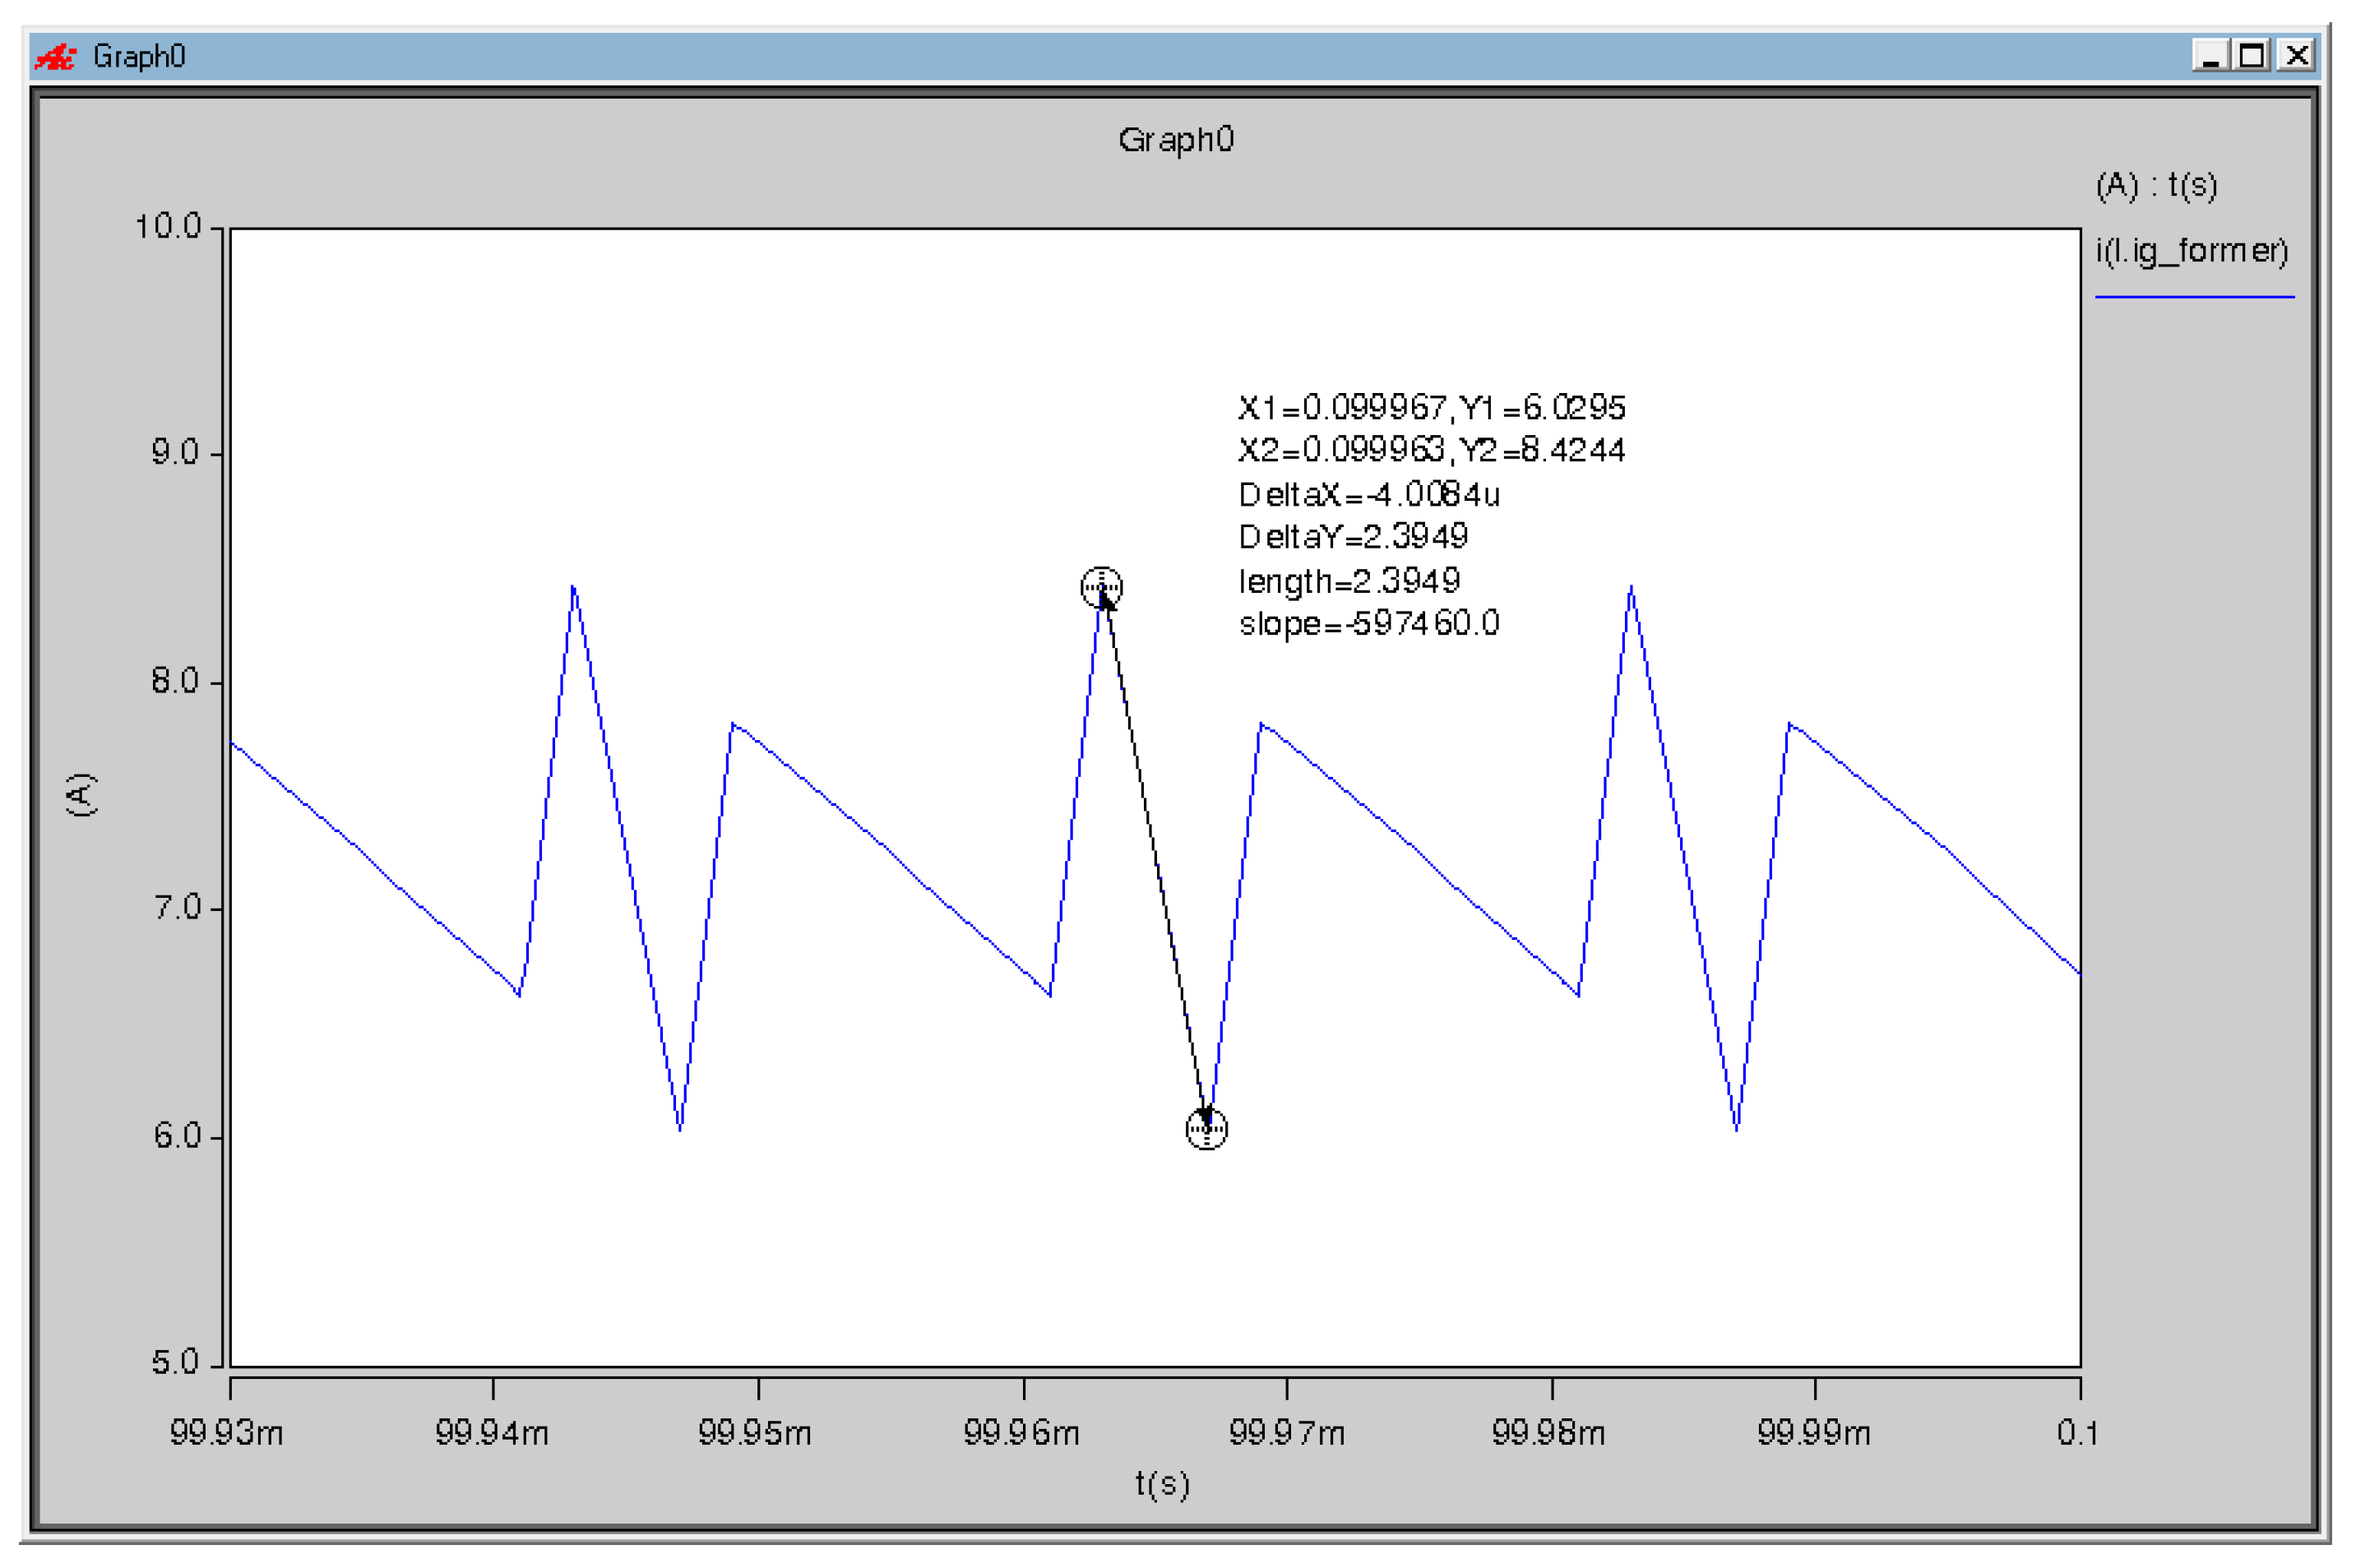This screenshot has height=1568, width=2356.
Task: Close the Graph0 window
Action: (x=2297, y=55)
